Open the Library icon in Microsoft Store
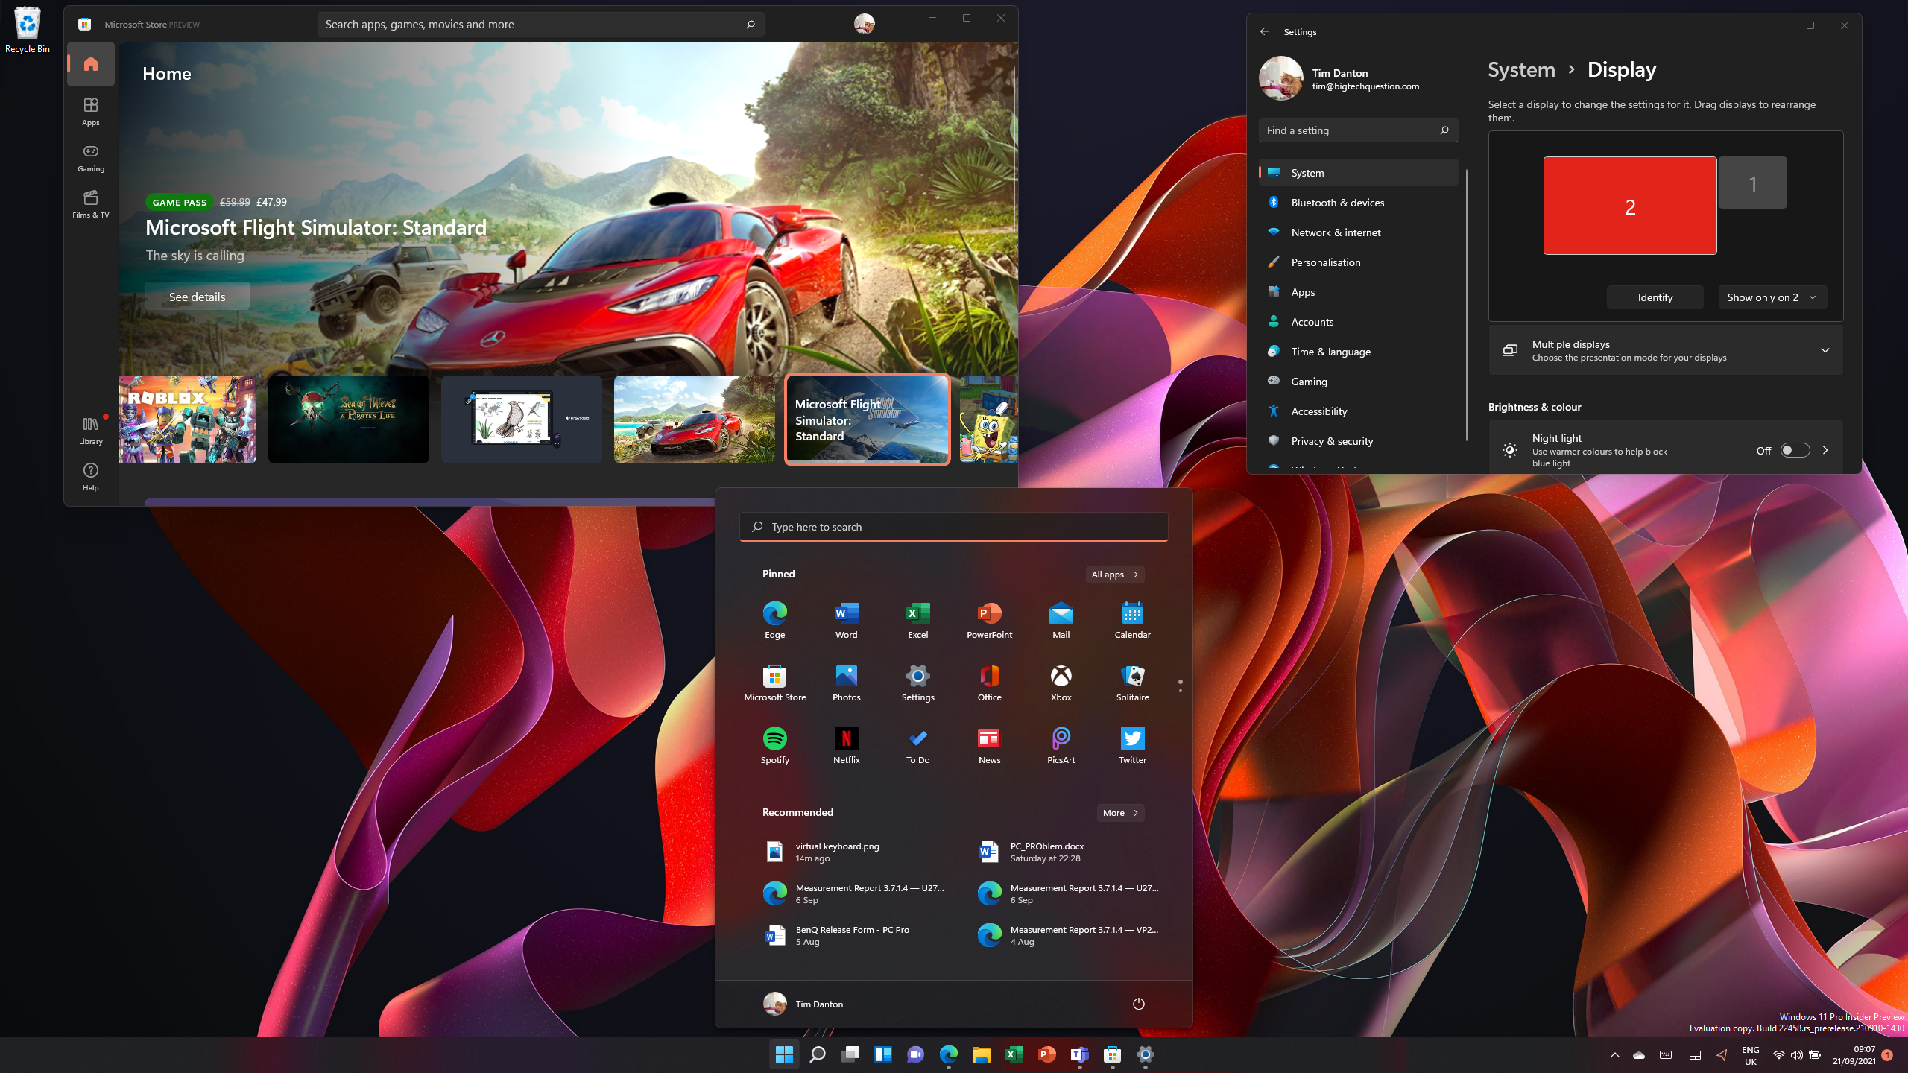 pyautogui.click(x=90, y=428)
